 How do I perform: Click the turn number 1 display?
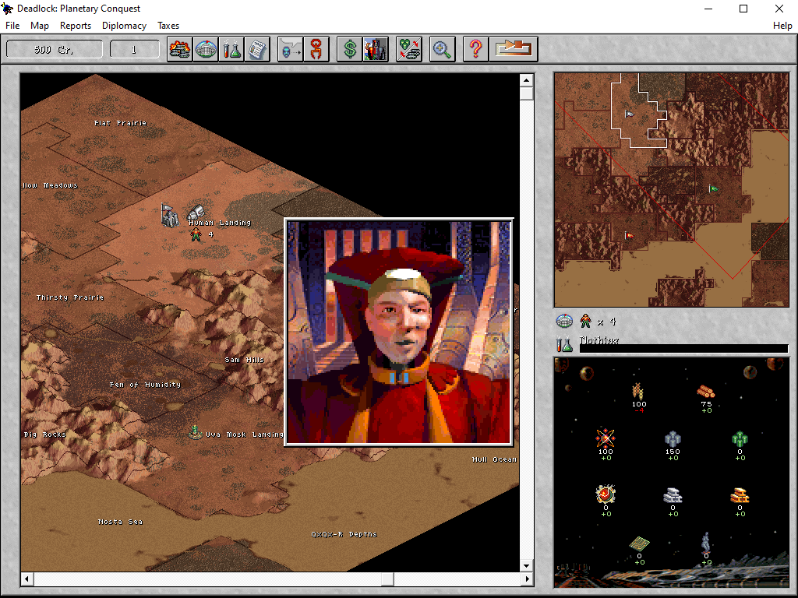coord(134,49)
